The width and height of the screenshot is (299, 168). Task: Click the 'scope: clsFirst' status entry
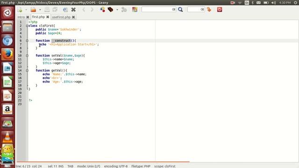(x=165, y=166)
